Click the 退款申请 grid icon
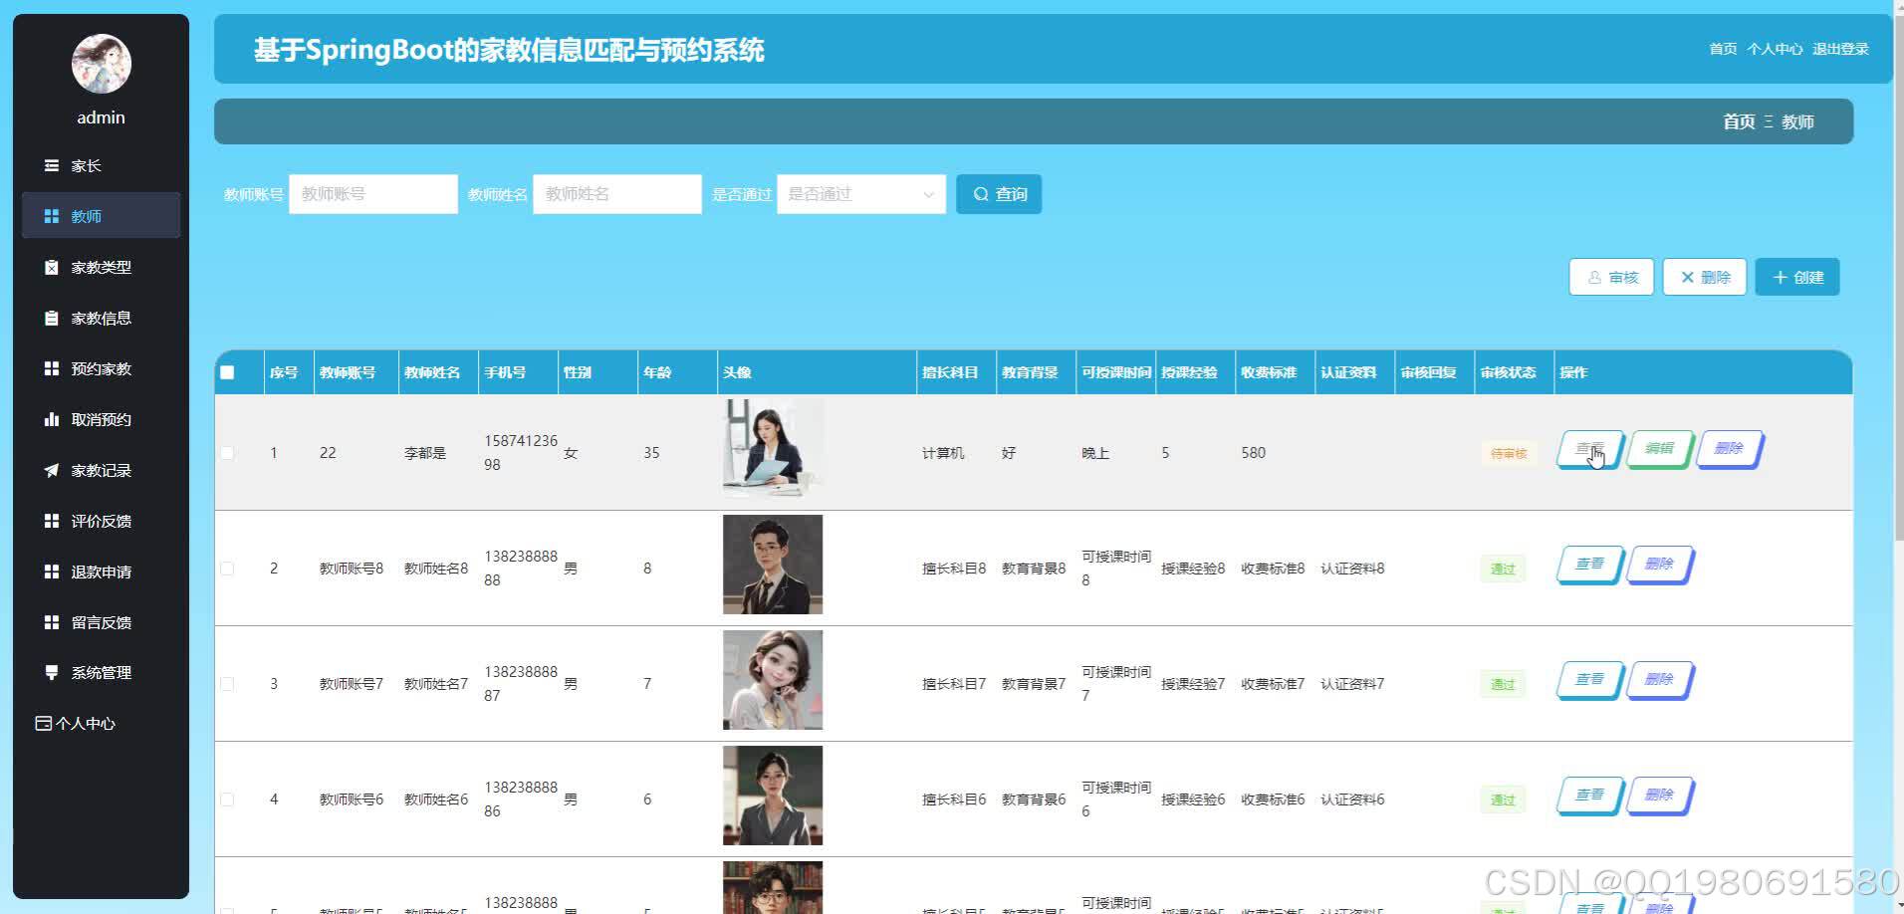This screenshot has width=1904, height=914. pos(52,571)
